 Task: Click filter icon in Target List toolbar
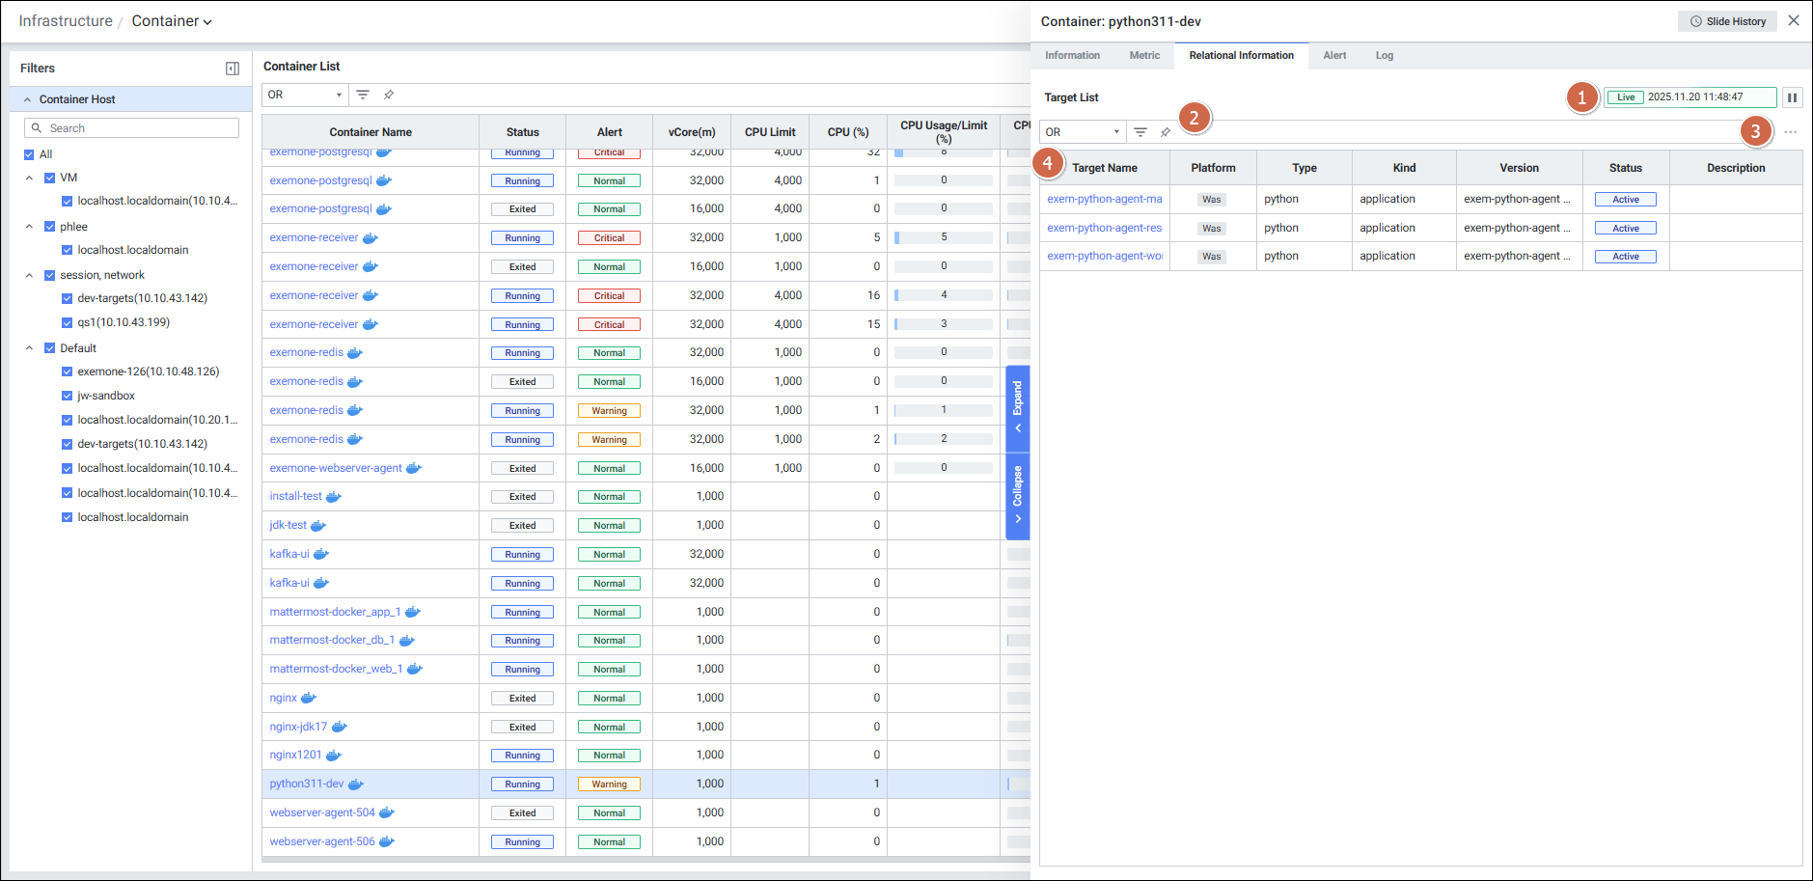pyautogui.click(x=1140, y=132)
